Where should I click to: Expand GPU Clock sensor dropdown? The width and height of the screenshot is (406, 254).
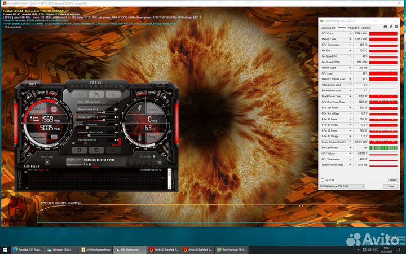pos(350,33)
